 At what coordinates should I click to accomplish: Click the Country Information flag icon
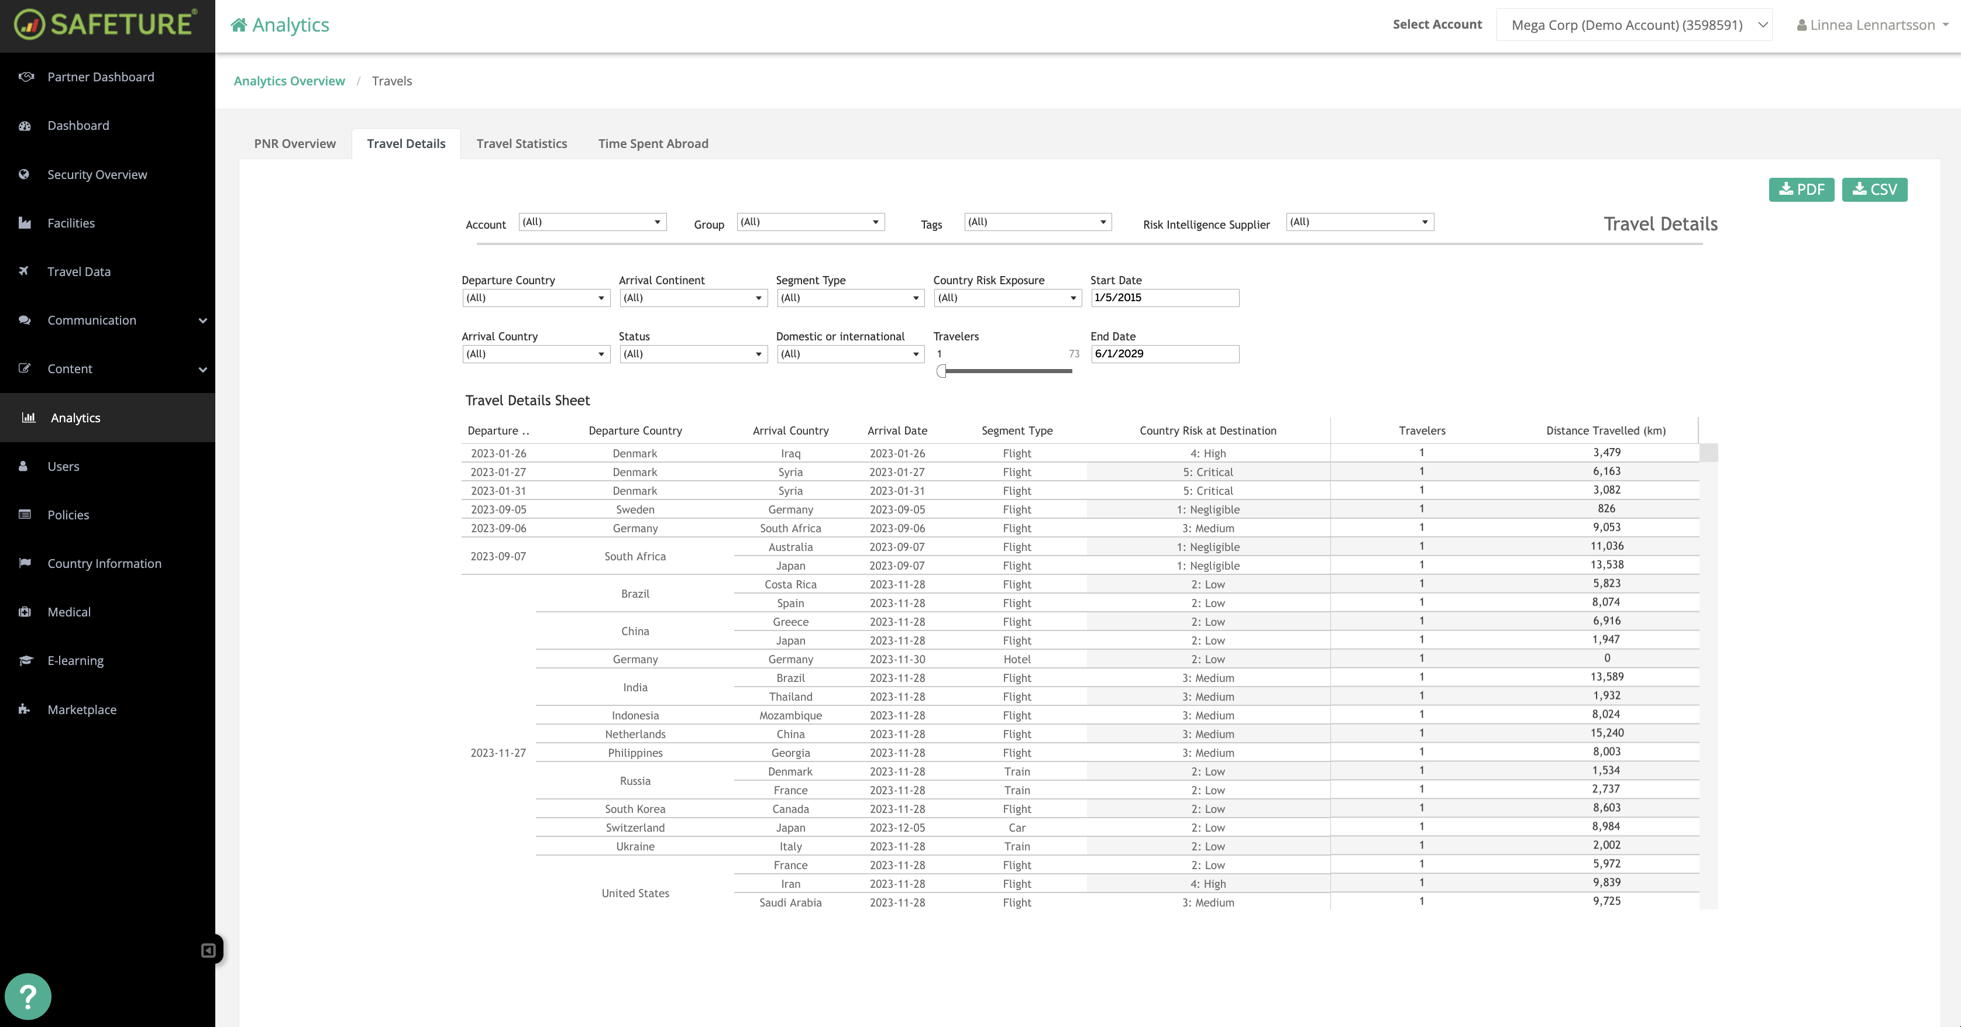(25, 563)
